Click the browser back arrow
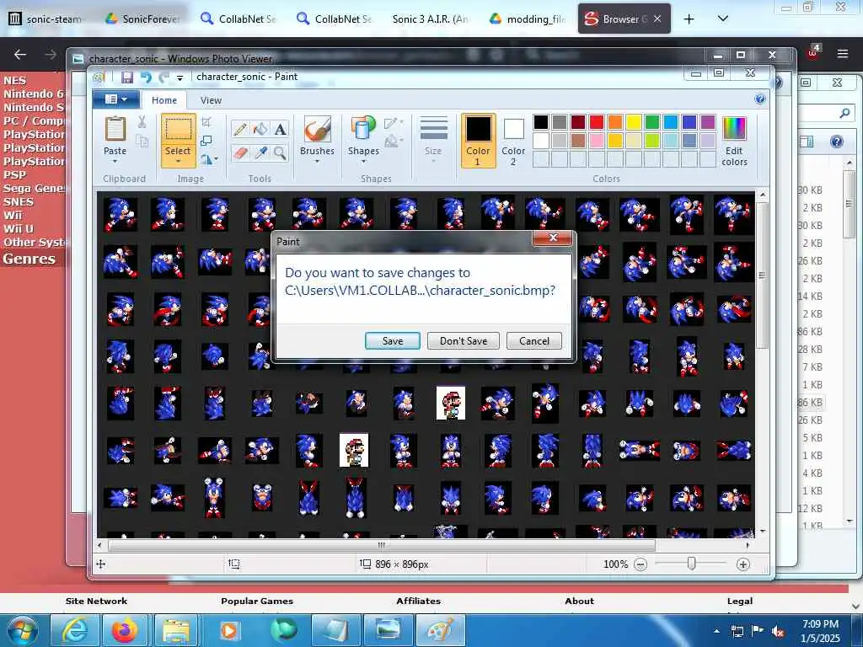863x647 pixels. (20, 55)
